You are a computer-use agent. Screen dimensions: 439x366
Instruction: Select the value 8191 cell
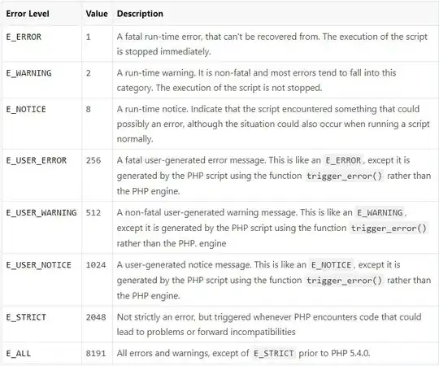[96, 354]
